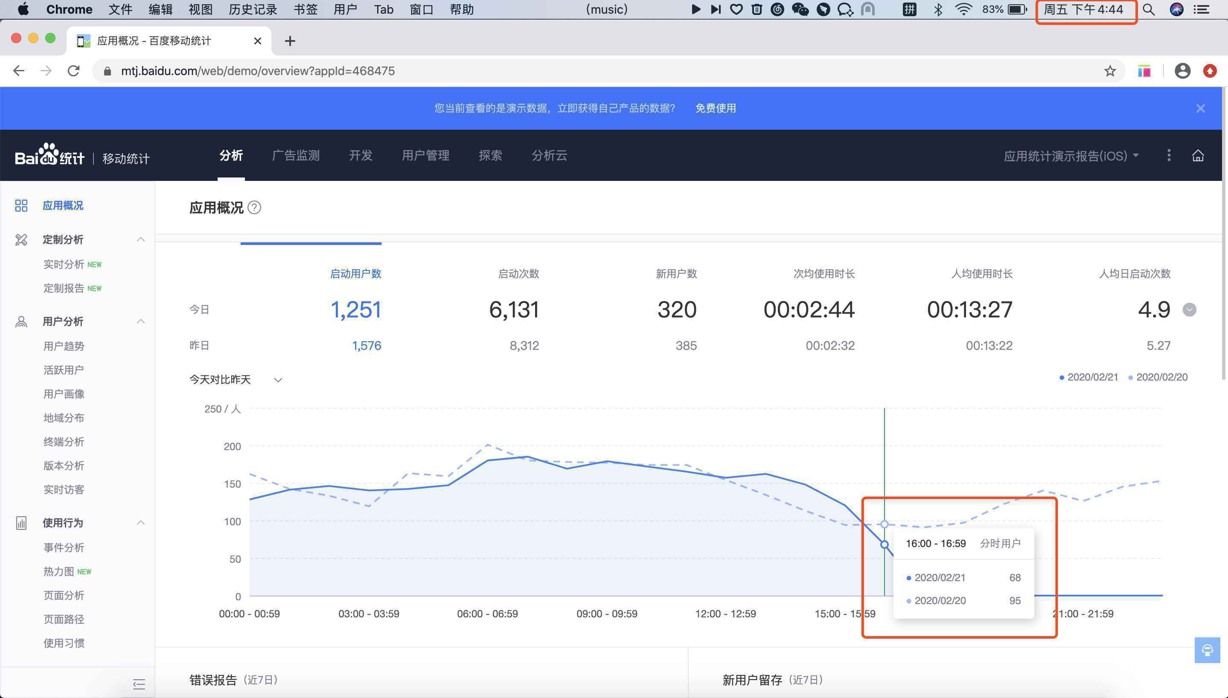Open 应用概况 in sidebar
Viewport: 1228px width, 698px height.
point(63,206)
